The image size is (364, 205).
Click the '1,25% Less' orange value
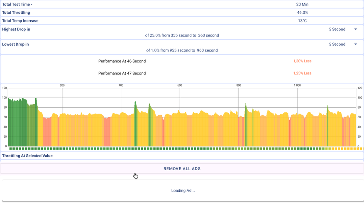pos(302,73)
